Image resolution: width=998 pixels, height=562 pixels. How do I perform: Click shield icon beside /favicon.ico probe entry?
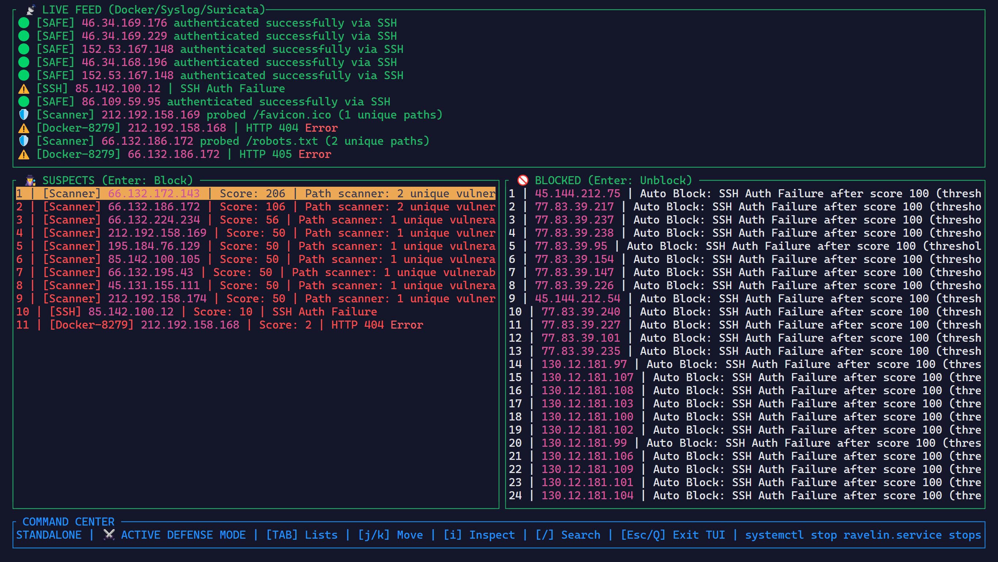pyautogui.click(x=24, y=115)
